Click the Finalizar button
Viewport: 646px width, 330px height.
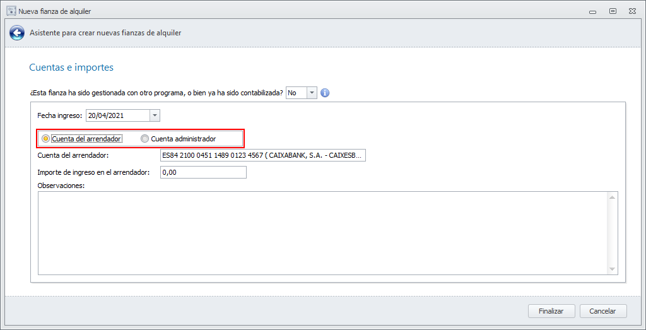click(x=551, y=311)
